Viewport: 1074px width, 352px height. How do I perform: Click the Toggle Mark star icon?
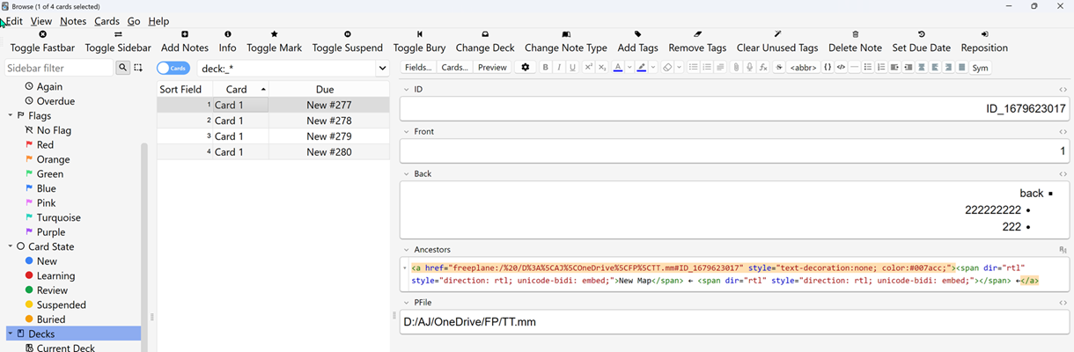click(274, 35)
